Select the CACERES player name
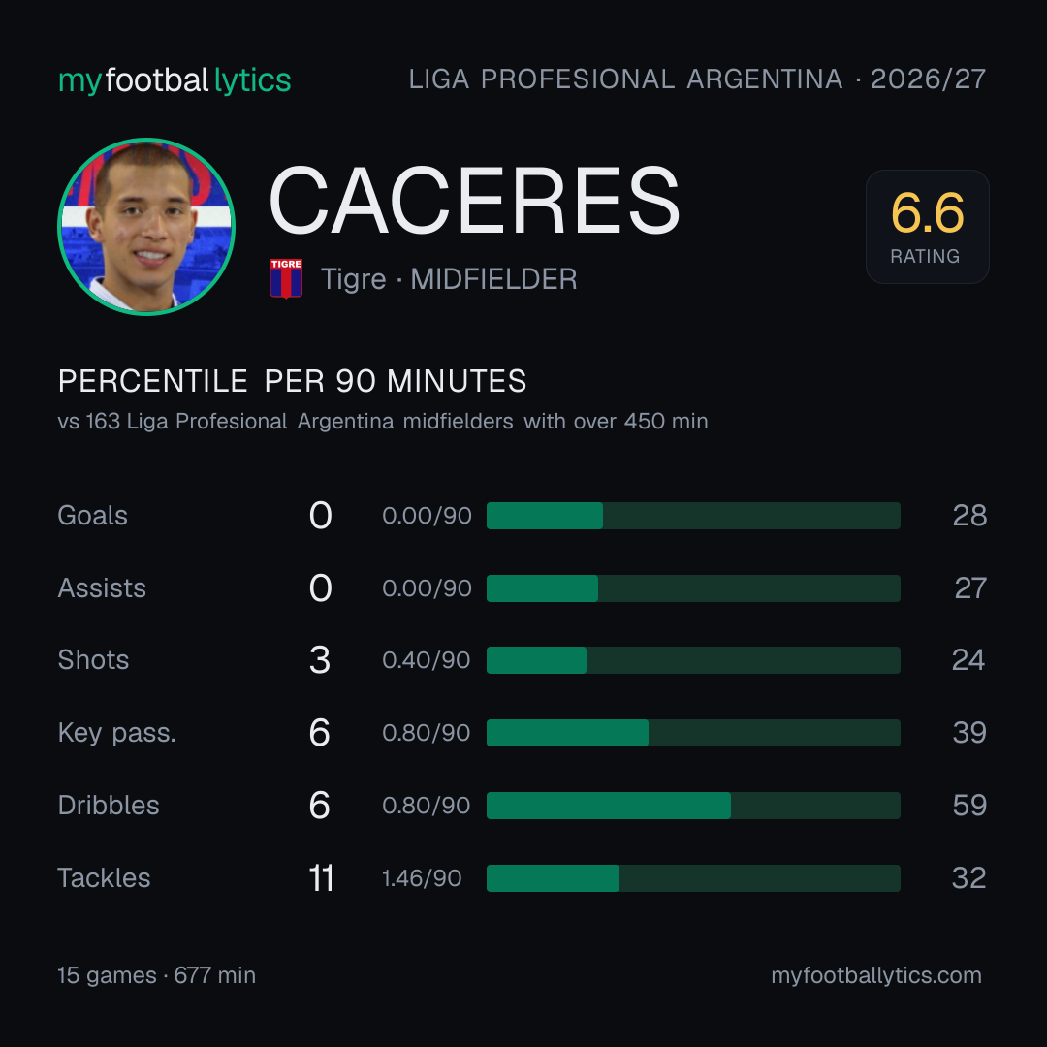This screenshot has height=1047, width=1047. (474, 201)
